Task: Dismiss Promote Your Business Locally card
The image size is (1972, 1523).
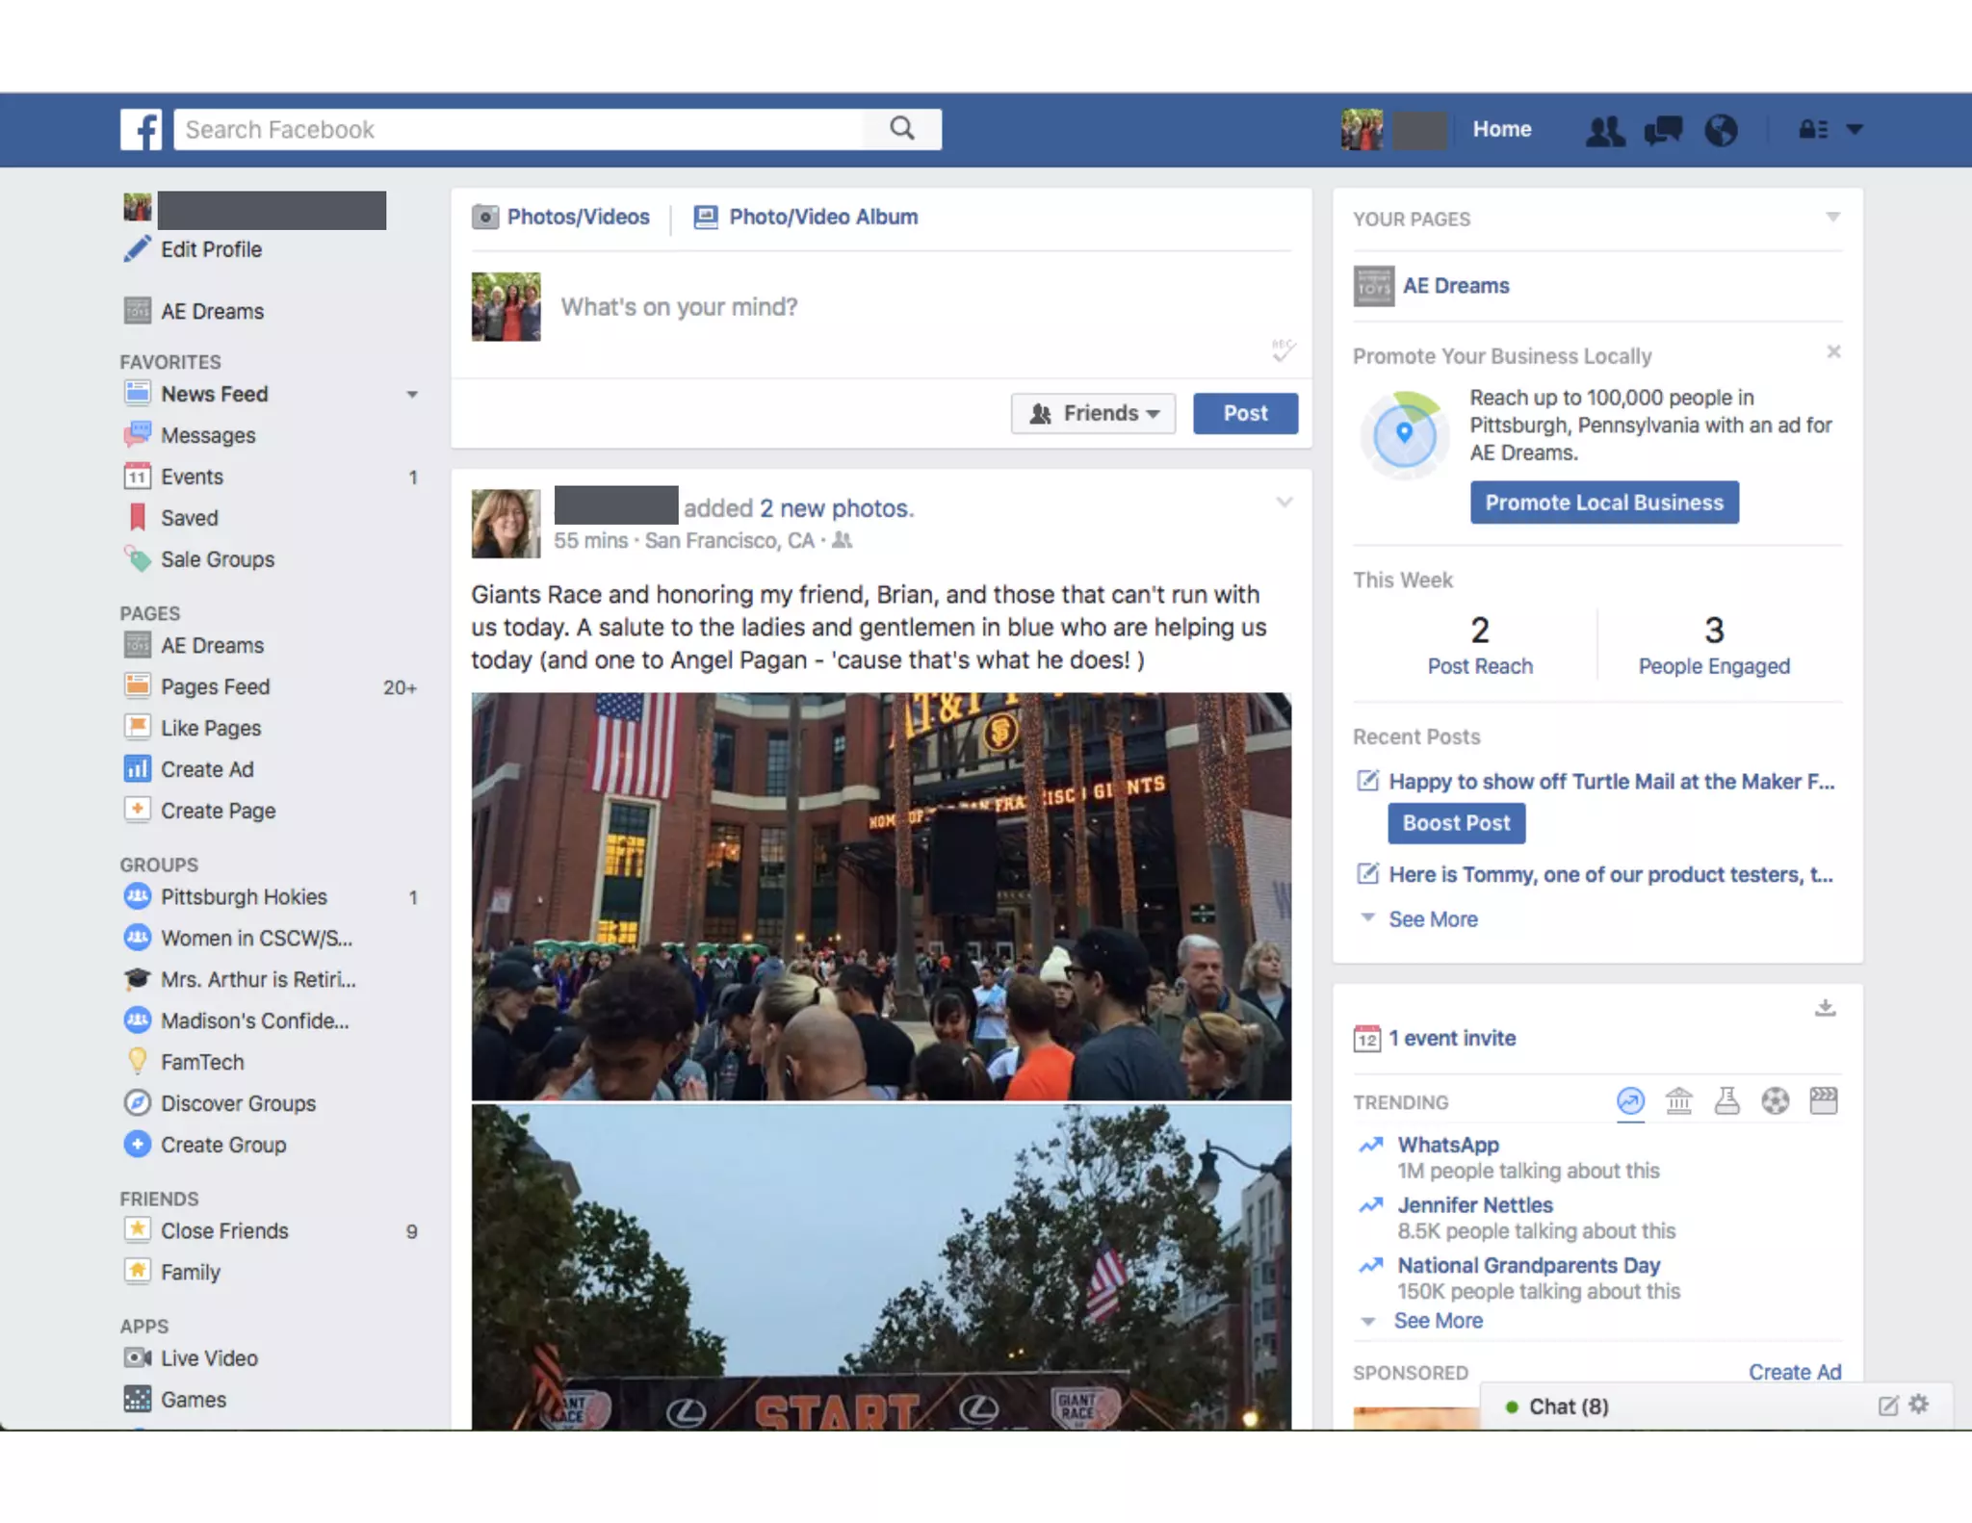Action: point(1833,352)
